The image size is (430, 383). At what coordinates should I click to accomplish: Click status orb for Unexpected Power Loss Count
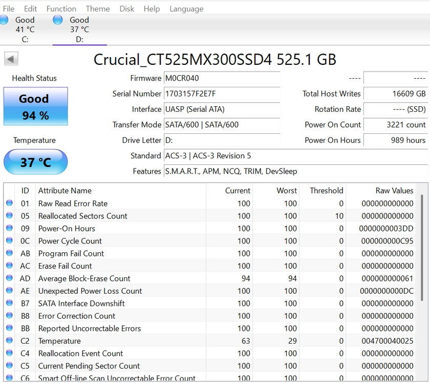coord(9,291)
